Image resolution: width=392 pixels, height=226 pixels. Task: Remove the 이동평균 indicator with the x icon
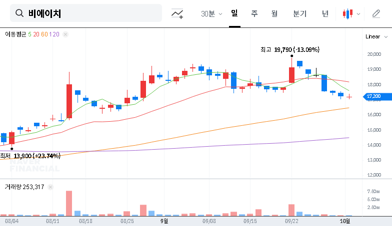(65, 34)
